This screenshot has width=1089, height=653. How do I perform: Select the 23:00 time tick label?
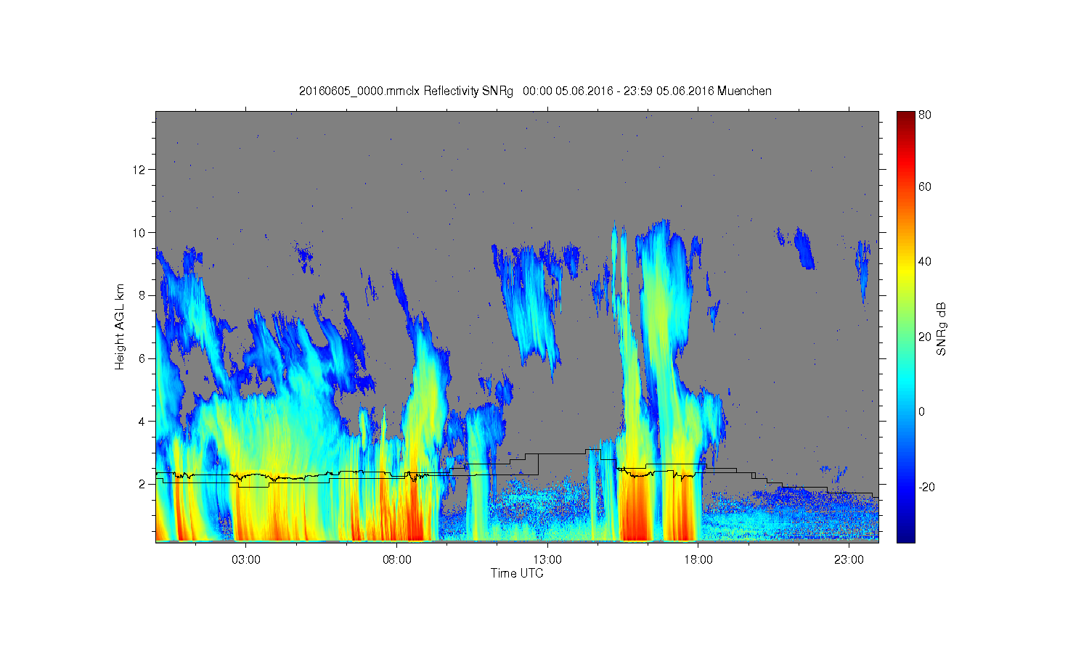(849, 560)
